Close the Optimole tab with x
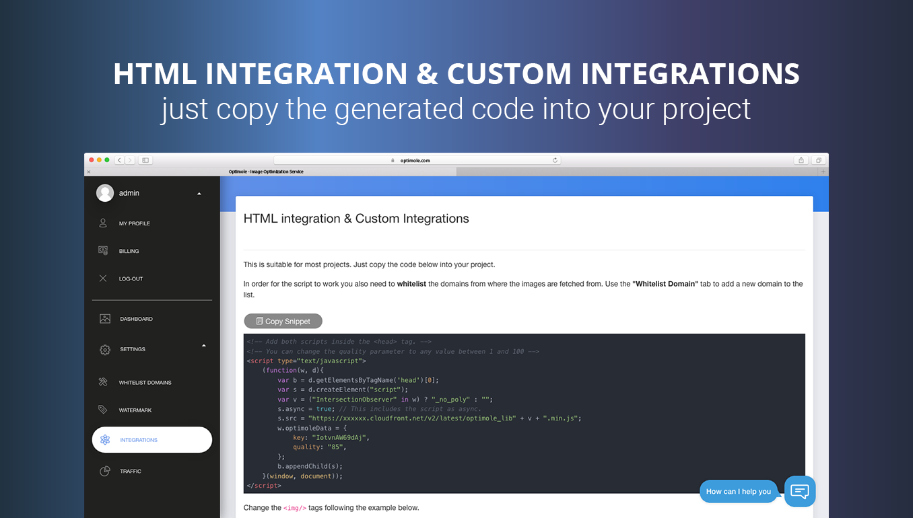913x518 pixels. (89, 172)
